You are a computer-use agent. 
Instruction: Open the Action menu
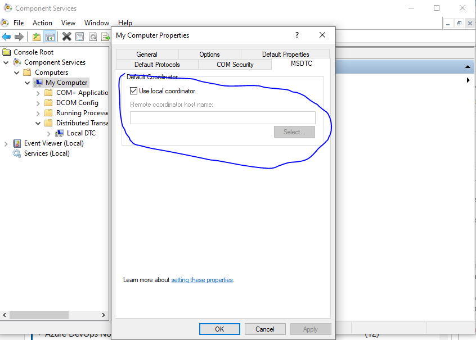(42, 23)
